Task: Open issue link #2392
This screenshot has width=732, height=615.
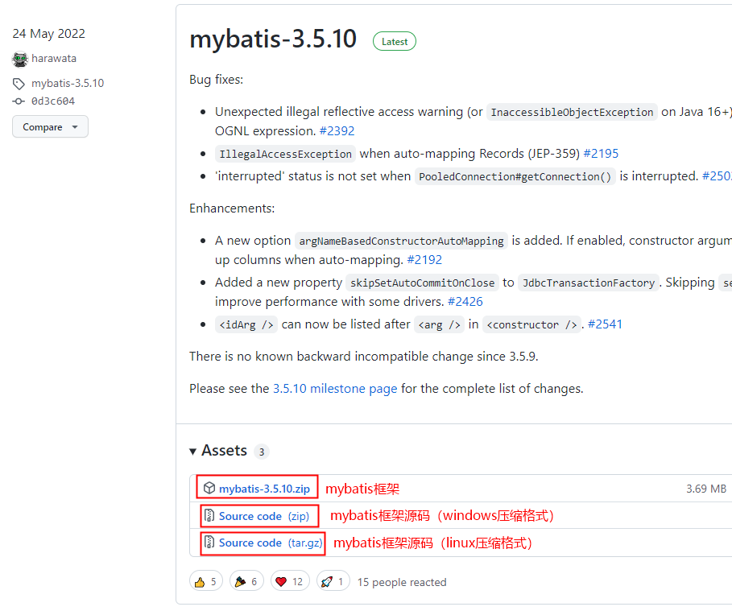Action: click(x=337, y=130)
